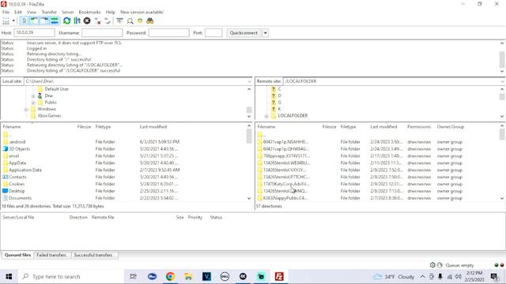Viewport: 506px width, 284px height.
Task: Sort remote files by Permissions column
Action: 419,127
